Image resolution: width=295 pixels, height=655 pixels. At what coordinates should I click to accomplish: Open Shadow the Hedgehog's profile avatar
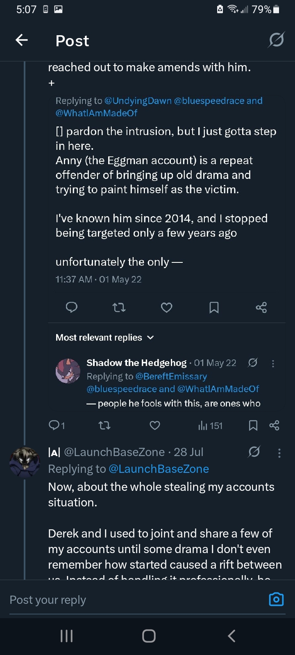pos(68,371)
